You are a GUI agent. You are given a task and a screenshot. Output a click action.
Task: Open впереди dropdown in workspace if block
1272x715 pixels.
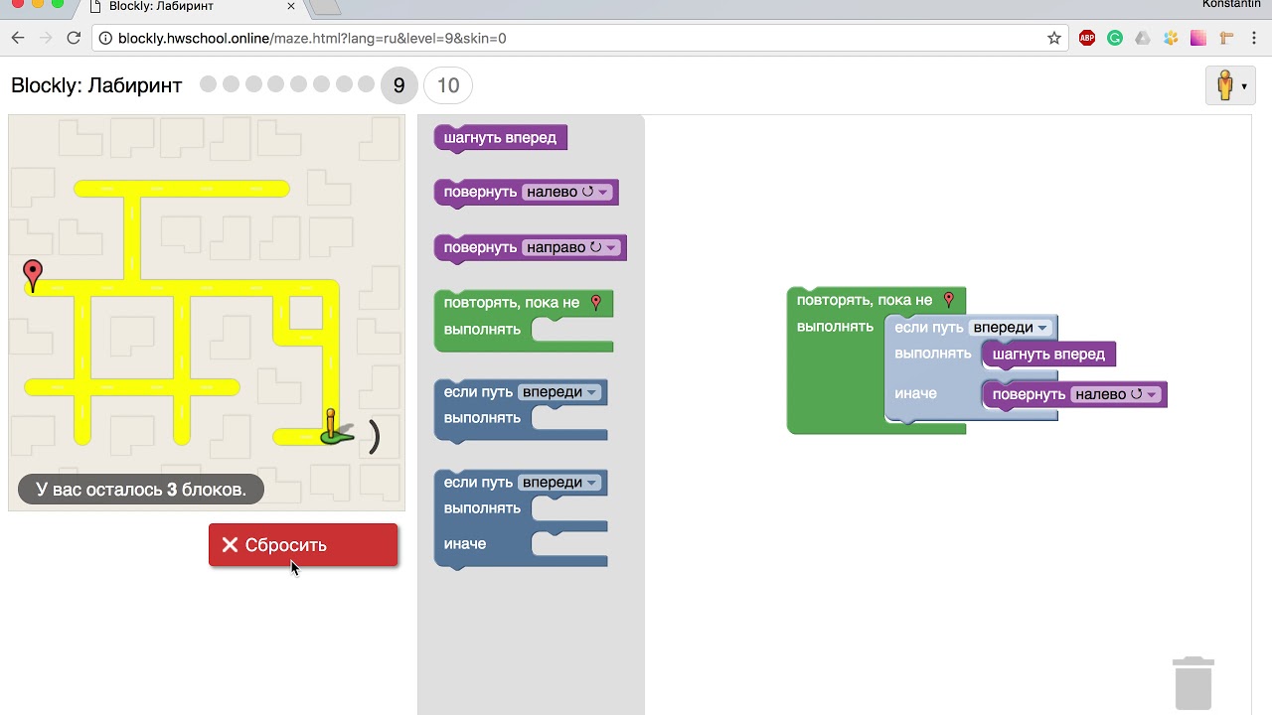(x=1011, y=328)
